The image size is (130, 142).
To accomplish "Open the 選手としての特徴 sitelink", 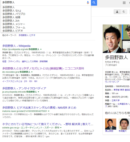I will point(30,61).
